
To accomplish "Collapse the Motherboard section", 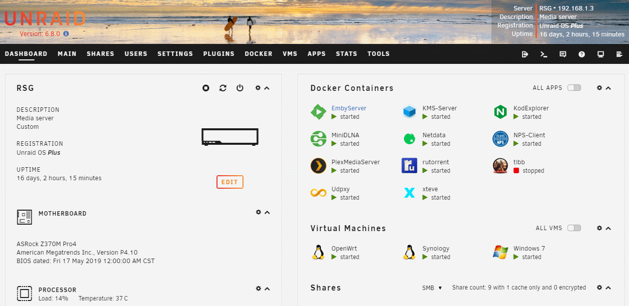I will pos(267,212).
